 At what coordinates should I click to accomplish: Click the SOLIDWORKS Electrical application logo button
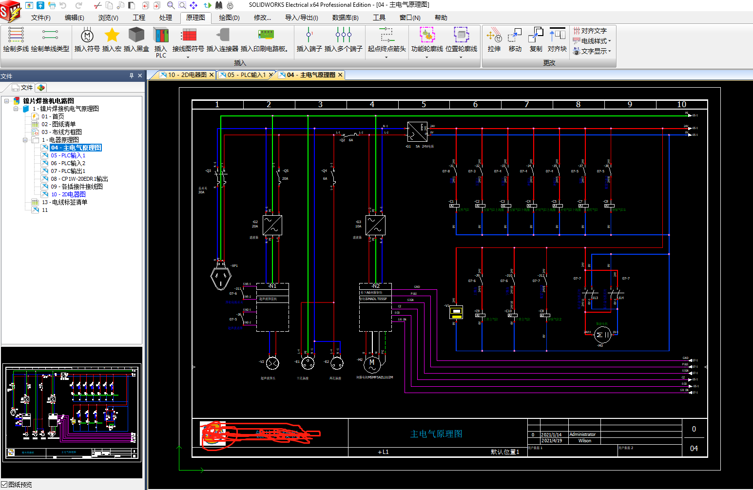click(x=11, y=11)
